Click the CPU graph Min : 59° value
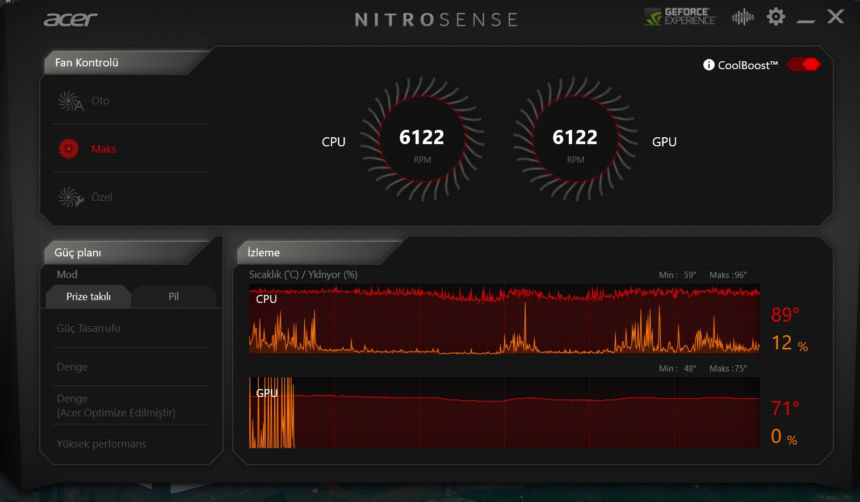 678,275
